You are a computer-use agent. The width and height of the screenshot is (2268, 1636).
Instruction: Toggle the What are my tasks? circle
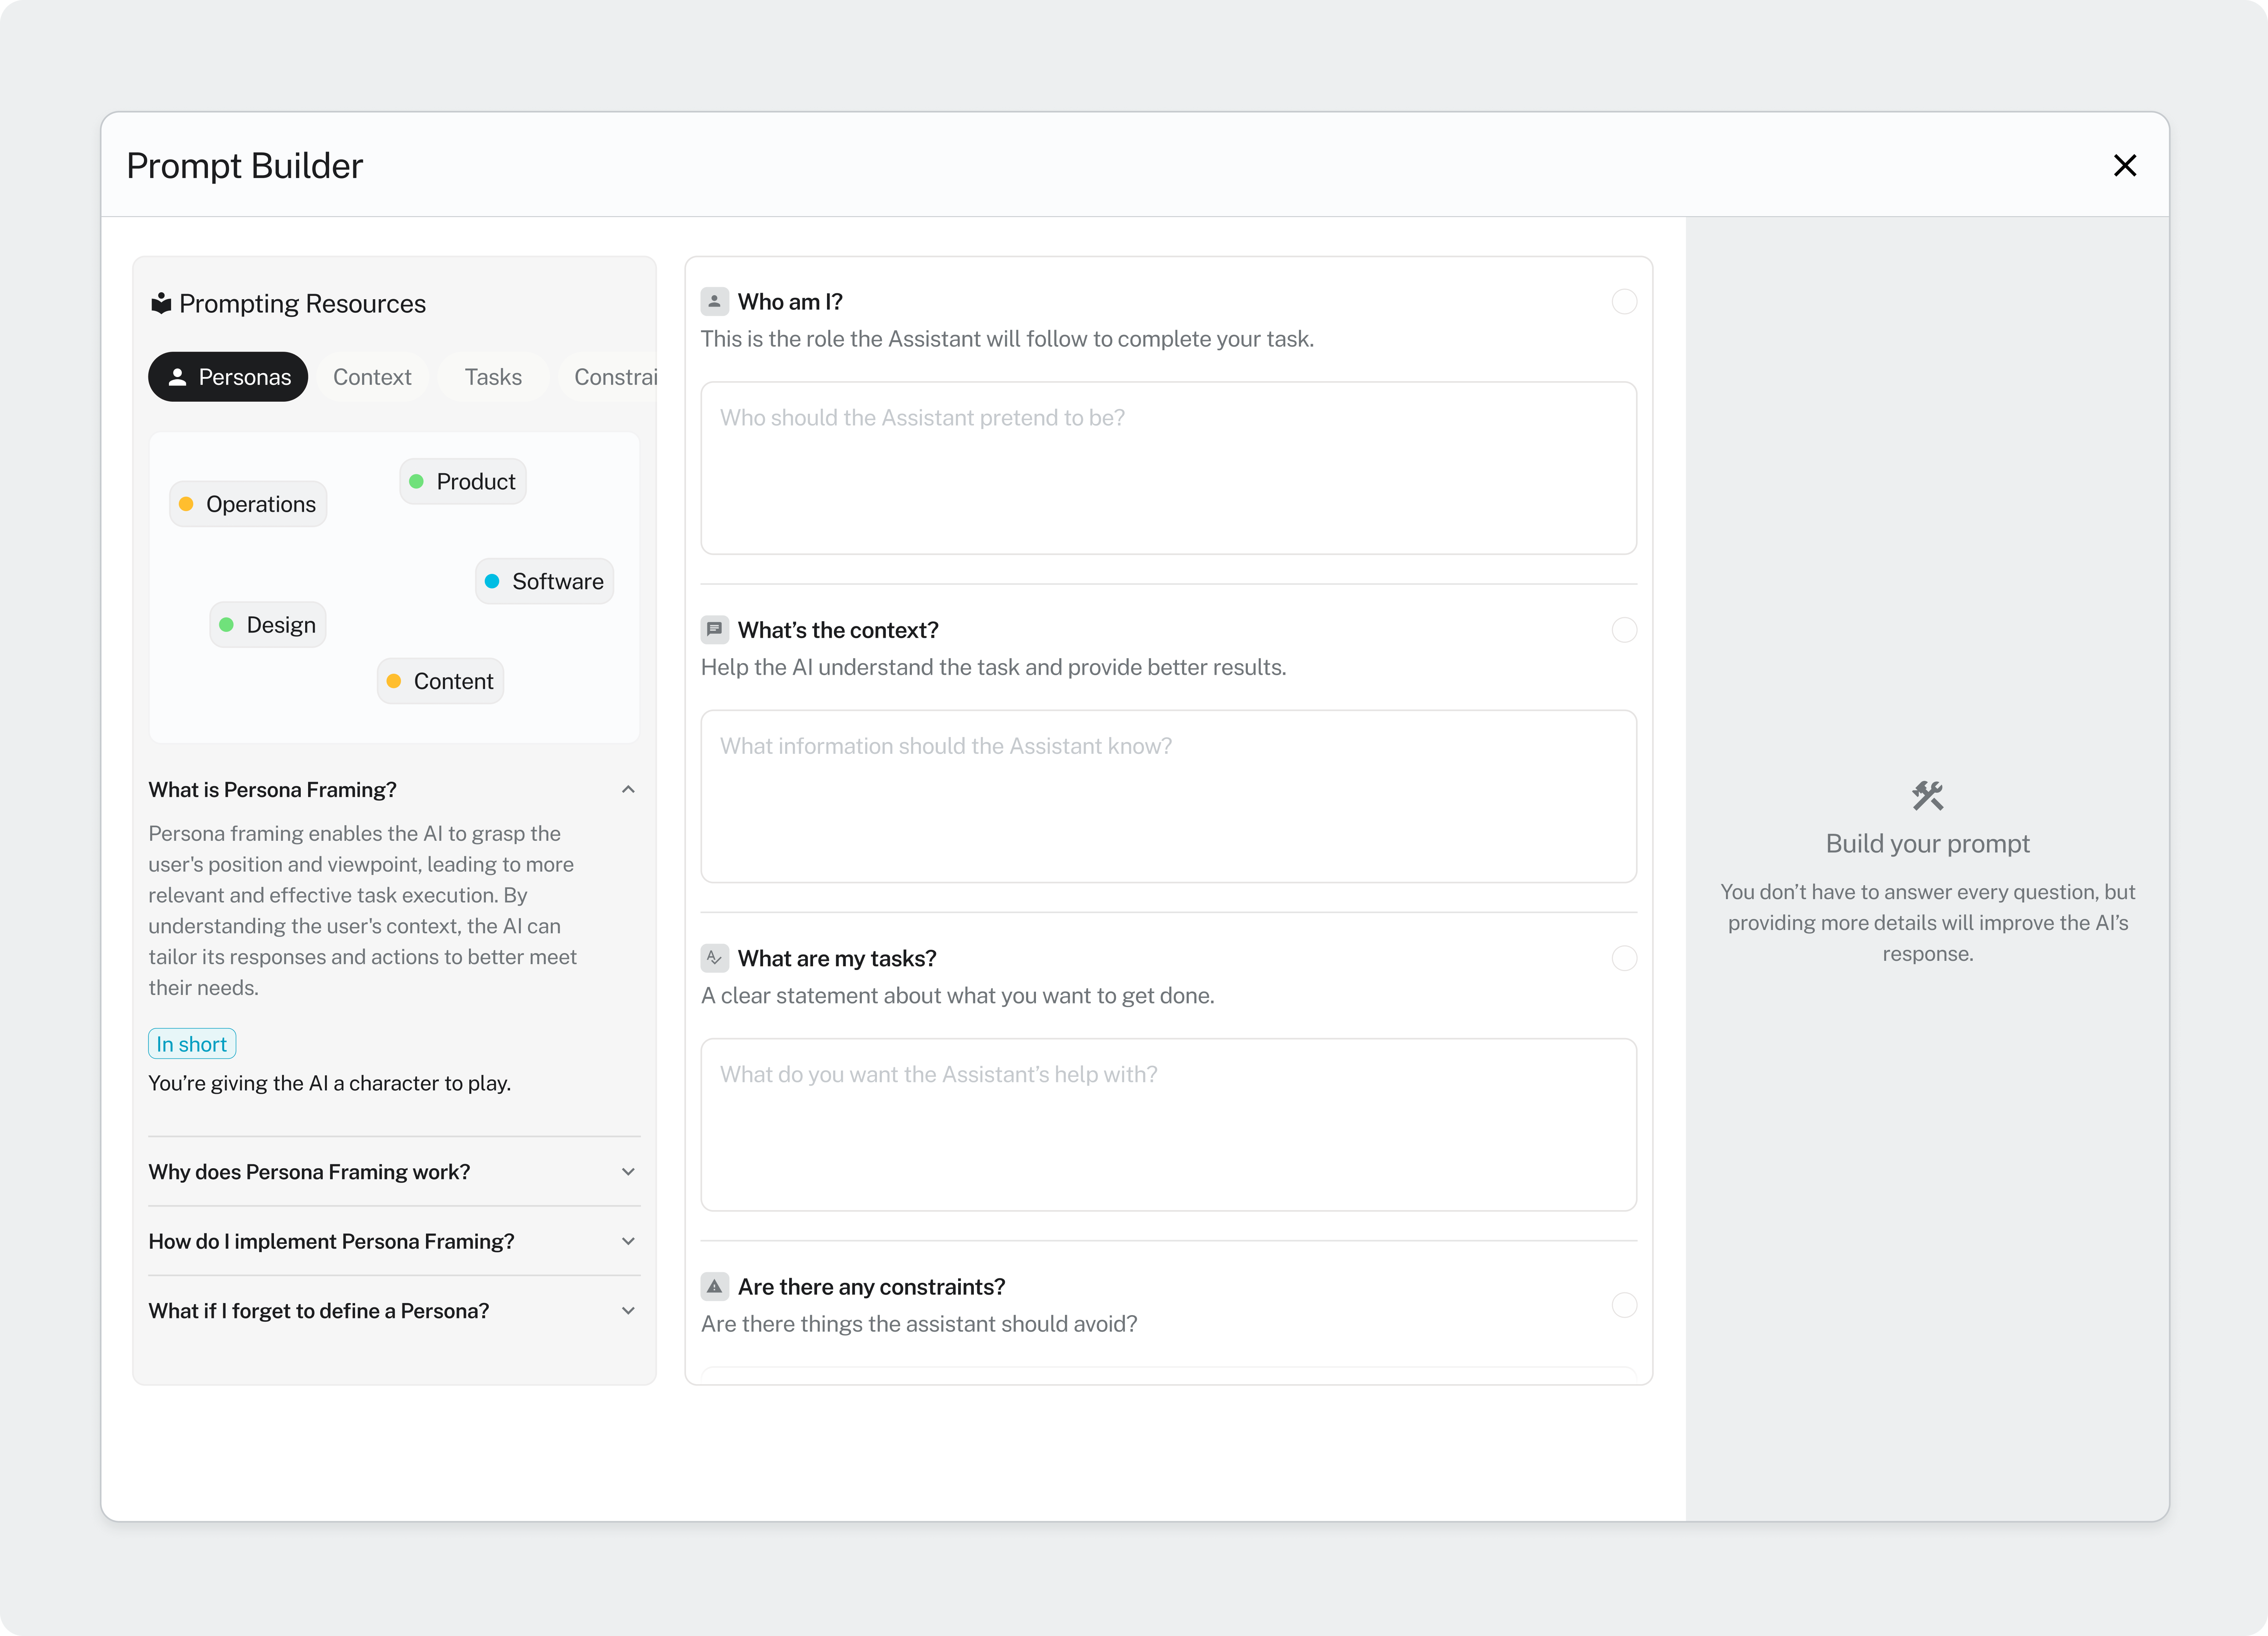pos(1624,958)
